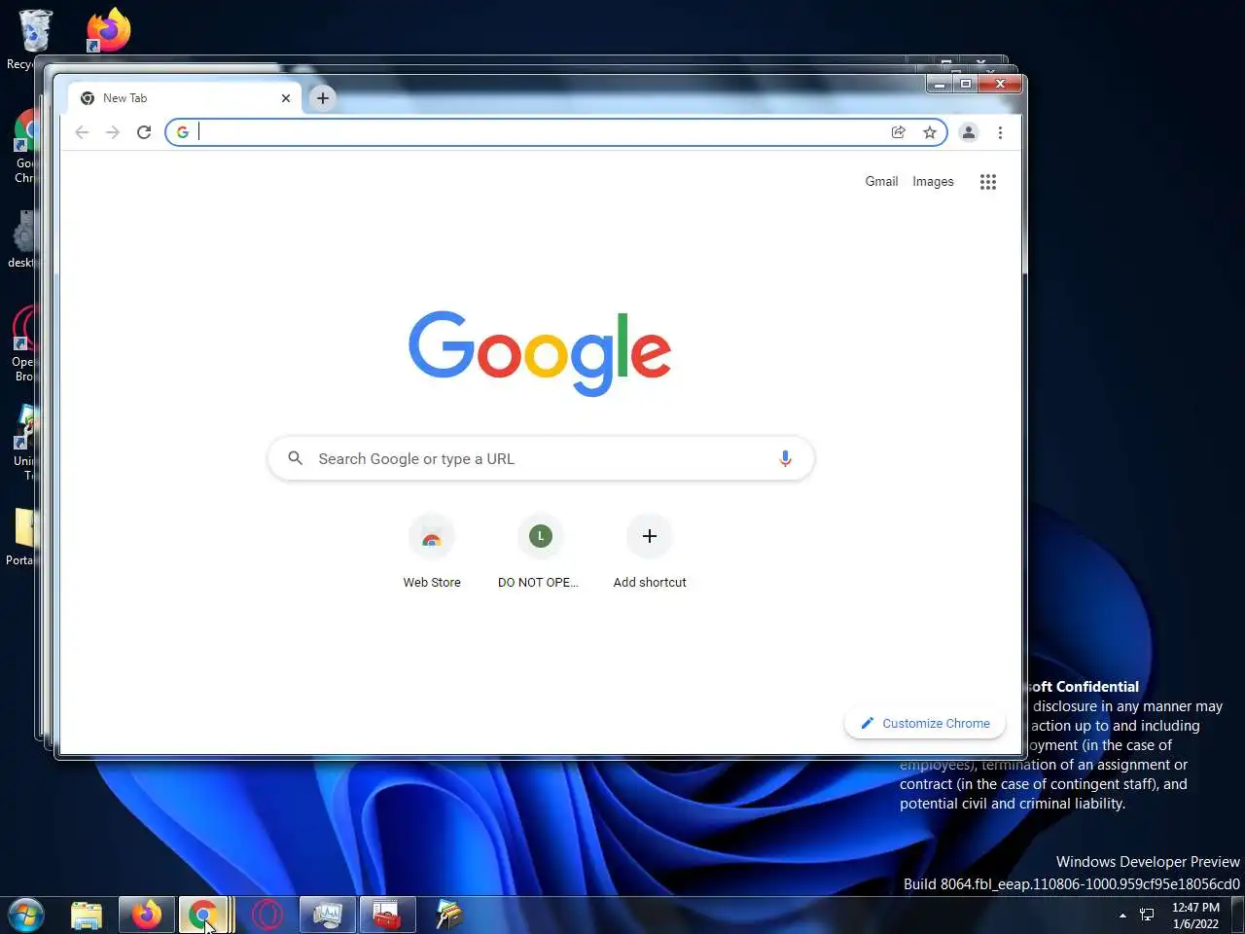Screen dimensions: 1245x934
Task: Open the Firefox desktop shortcut
Action: point(108,30)
